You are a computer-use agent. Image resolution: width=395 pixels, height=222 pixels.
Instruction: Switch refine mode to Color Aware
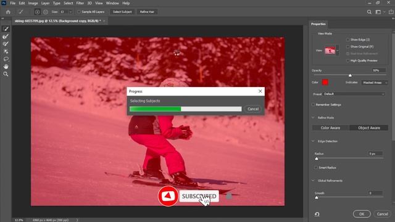(330, 128)
